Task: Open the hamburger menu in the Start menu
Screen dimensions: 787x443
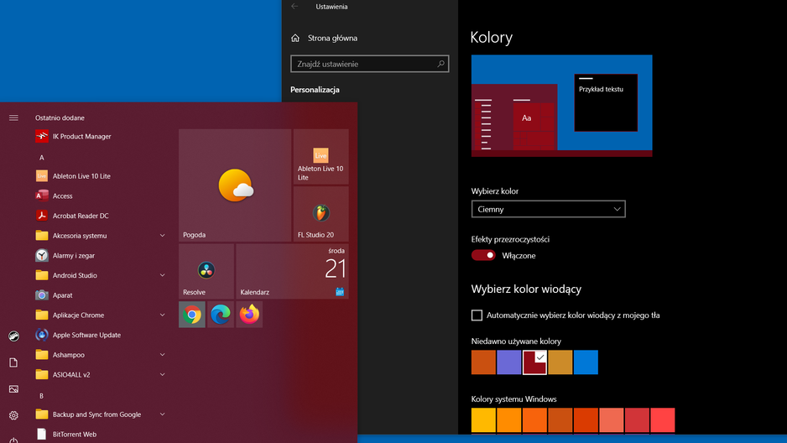Action: [13, 118]
